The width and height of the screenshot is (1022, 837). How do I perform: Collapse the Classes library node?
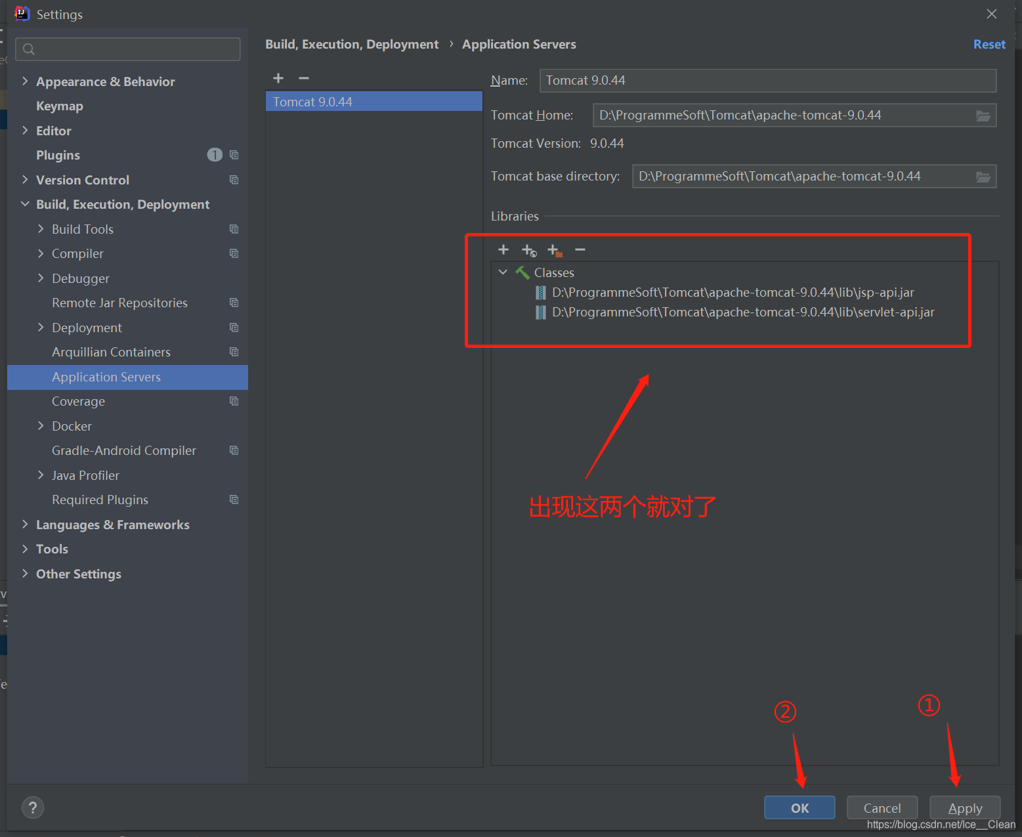pos(503,272)
